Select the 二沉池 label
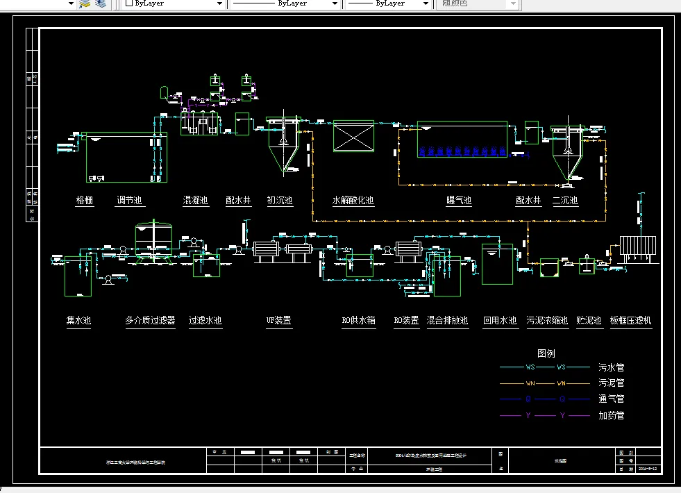 click(565, 200)
